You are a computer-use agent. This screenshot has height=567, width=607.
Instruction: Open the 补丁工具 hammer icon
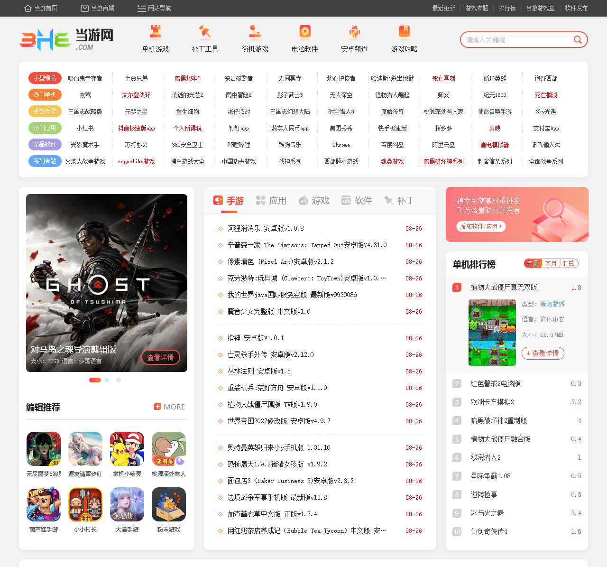pos(205,32)
